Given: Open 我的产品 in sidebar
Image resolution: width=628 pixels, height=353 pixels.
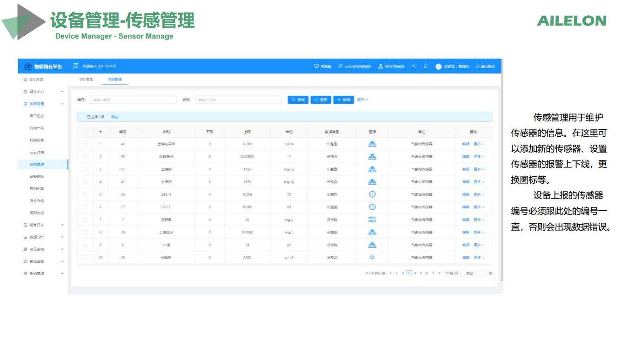Looking at the screenshot, I should coord(37,128).
